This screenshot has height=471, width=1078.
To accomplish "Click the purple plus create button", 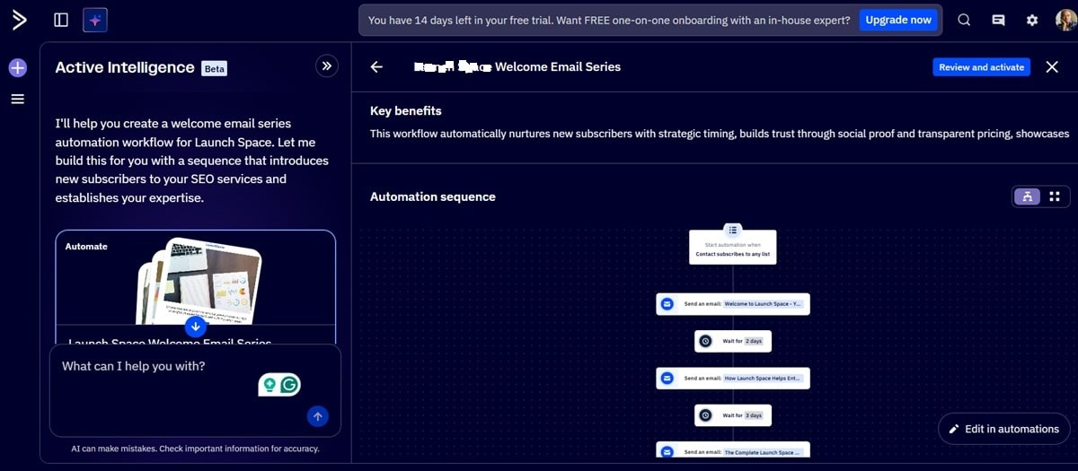I will pos(18,67).
